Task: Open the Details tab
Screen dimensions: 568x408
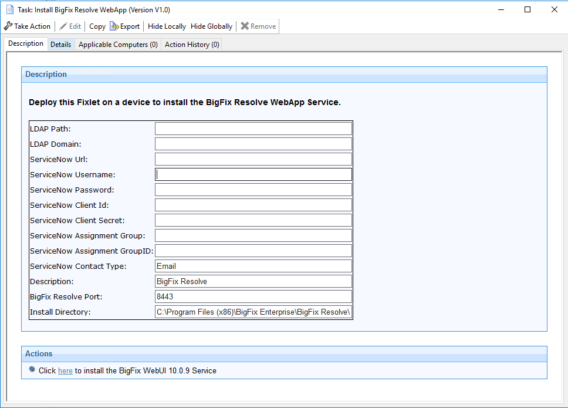Action: pyautogui.click(x=60, y=44)
